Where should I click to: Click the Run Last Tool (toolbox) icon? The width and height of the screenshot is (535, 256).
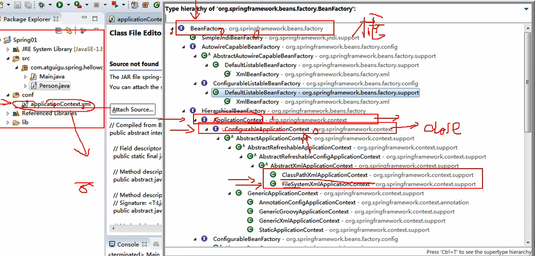(78, 5)
